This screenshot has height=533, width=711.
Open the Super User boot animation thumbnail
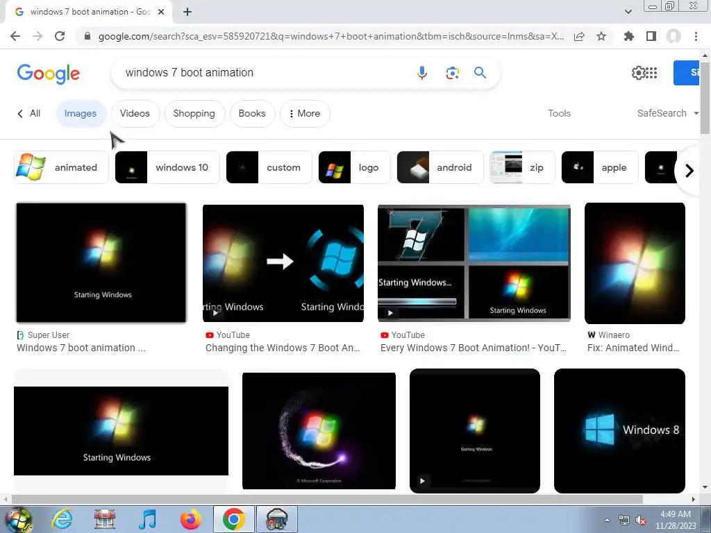click(x=101, y=263)
